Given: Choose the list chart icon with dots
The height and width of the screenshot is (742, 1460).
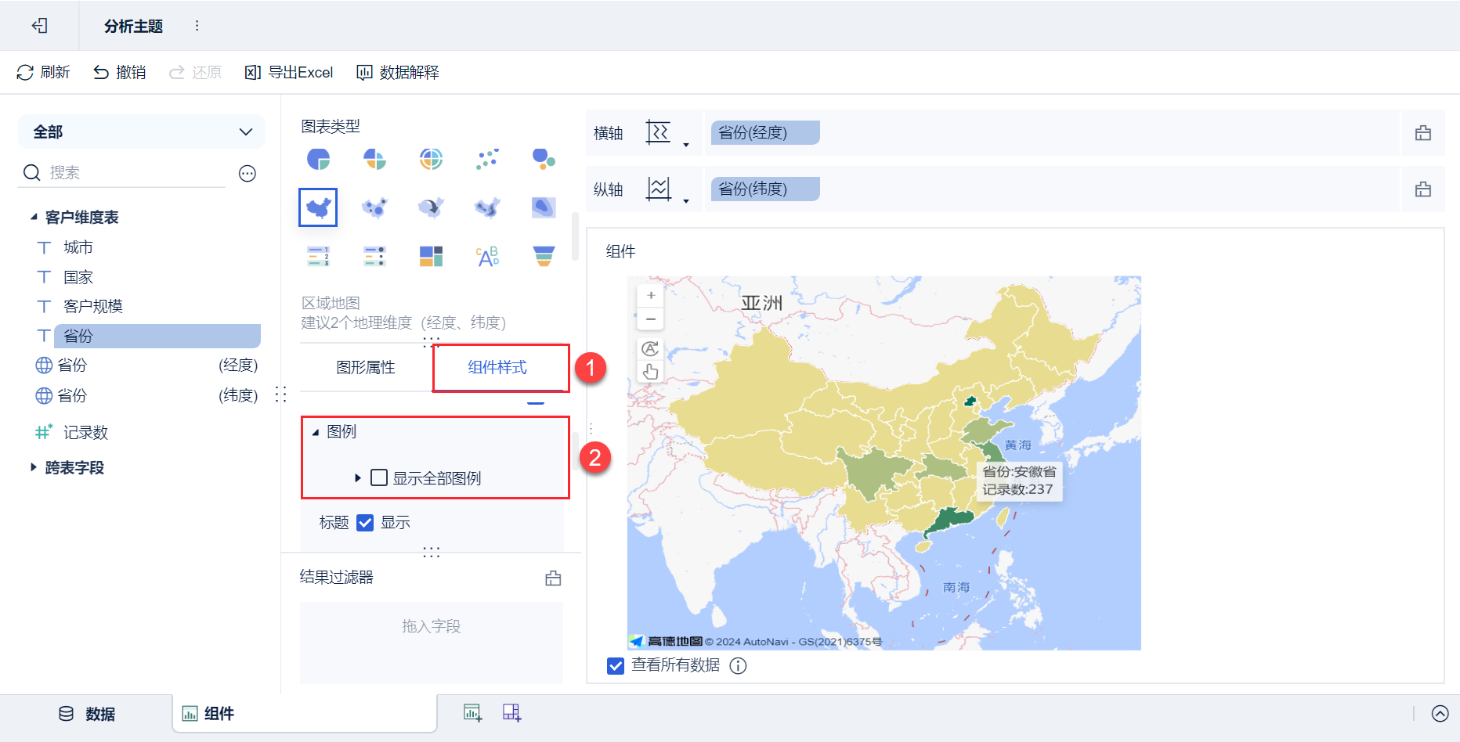Looking at the screenshot, I should click(374, 256).
